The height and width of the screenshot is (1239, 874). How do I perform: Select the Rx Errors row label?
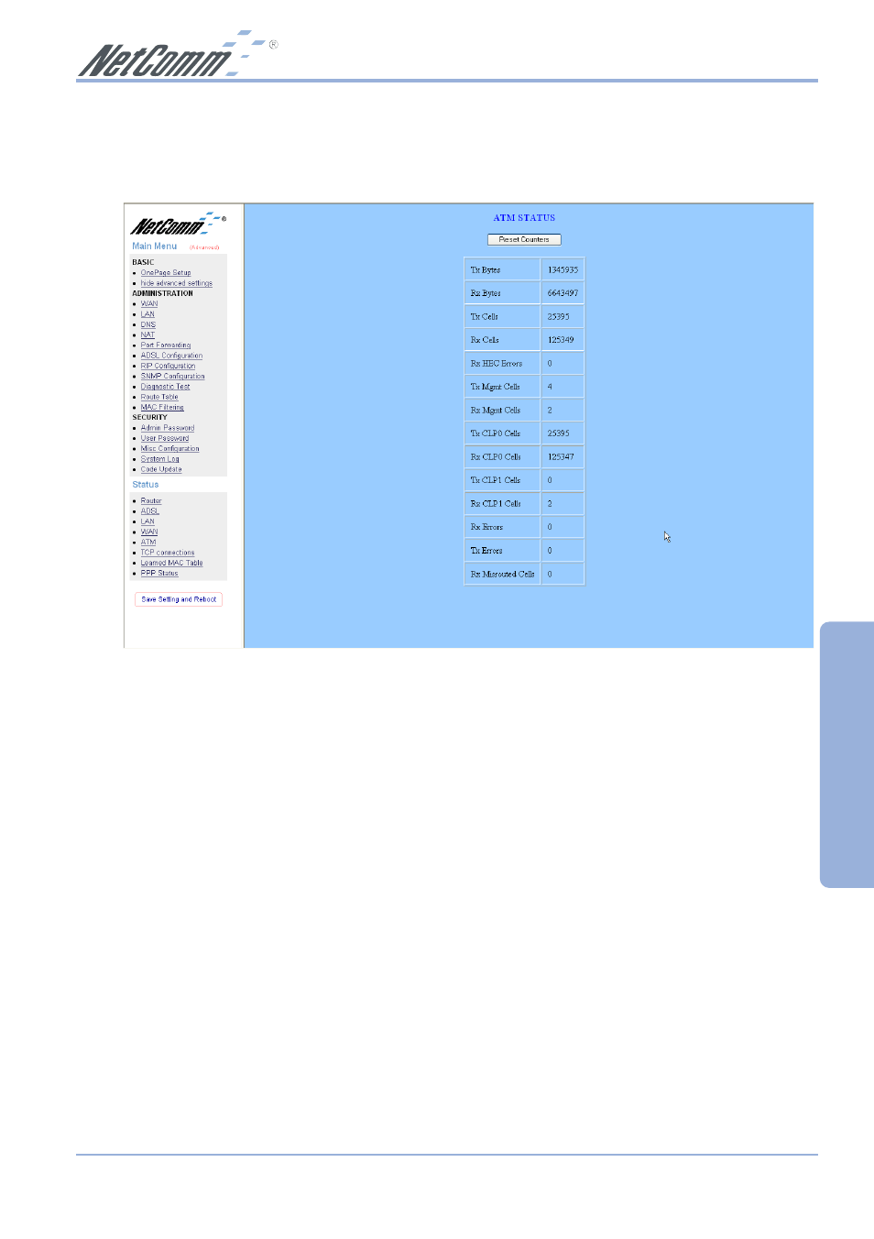click(x=486, y=527)
